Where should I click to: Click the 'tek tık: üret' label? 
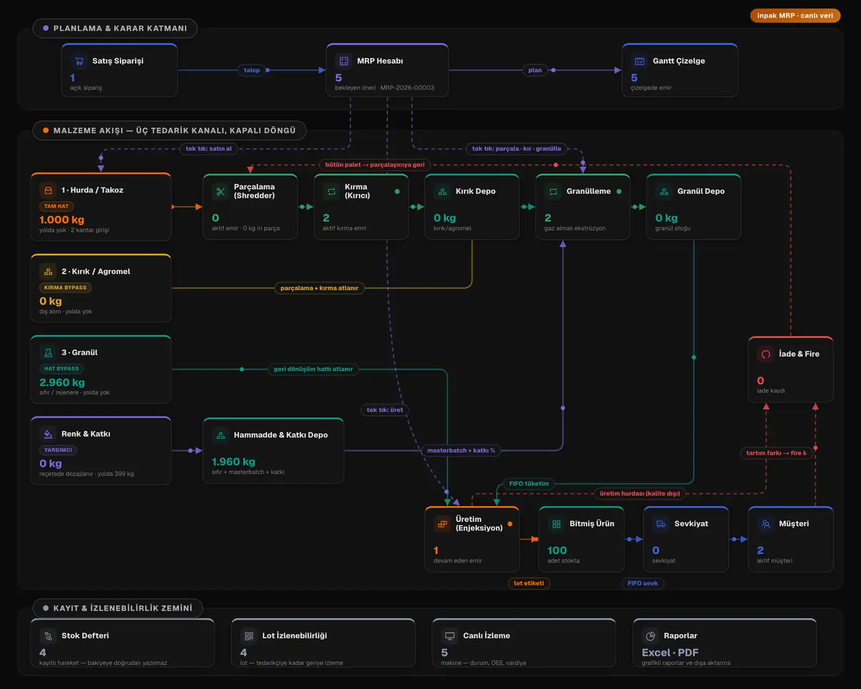[385, 410]
